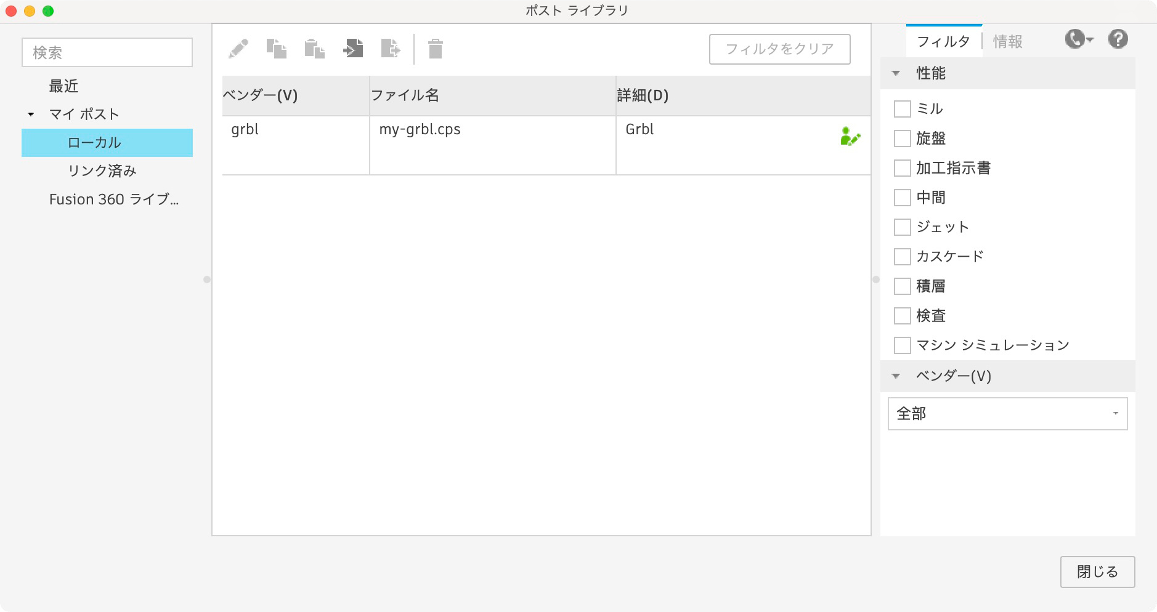Sort by ベンダー(V) column header

click(x=296, y=95)
